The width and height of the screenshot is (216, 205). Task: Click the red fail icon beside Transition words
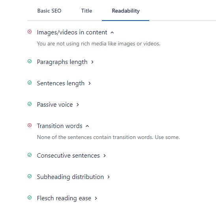[30, 125]
